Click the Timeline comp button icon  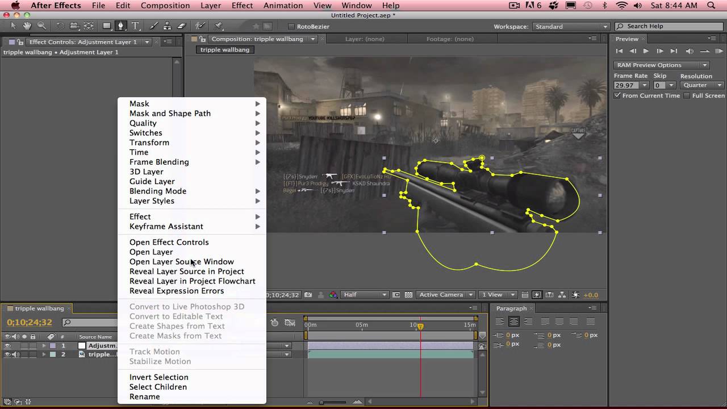click(549, 295)
